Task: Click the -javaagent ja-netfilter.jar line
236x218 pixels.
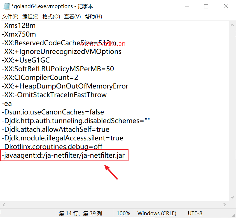Action: coord(63,155)
